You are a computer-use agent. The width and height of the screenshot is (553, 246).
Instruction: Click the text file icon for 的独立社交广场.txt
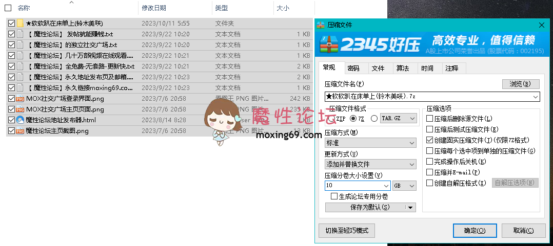tap(20, 45)
